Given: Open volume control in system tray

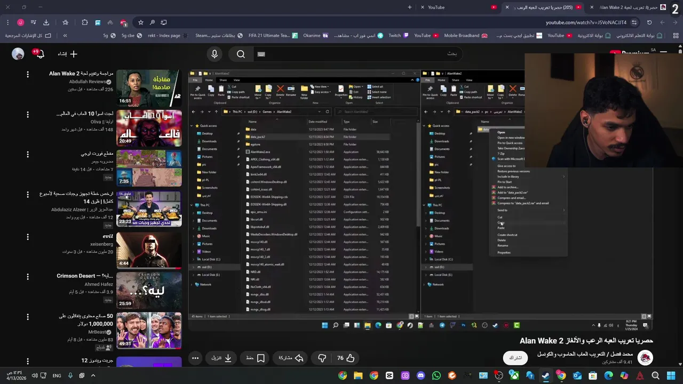Looking at the screenshot, I should click(x=35, y=375).
